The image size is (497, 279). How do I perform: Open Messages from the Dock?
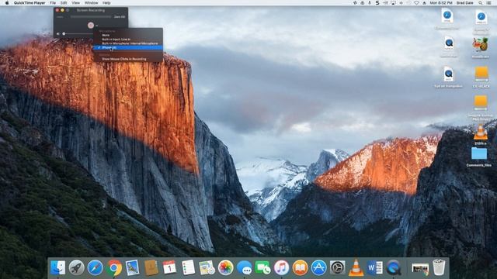click(x=245, y=267)
